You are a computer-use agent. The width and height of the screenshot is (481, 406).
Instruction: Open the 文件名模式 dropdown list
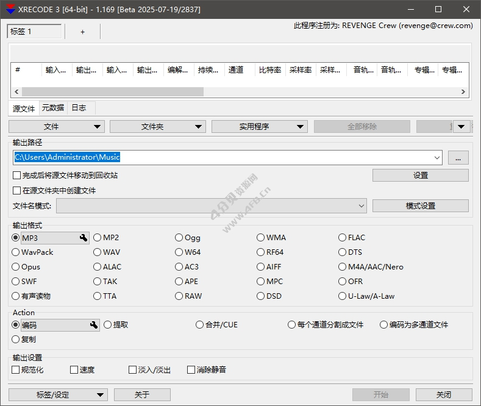[361, 206]
